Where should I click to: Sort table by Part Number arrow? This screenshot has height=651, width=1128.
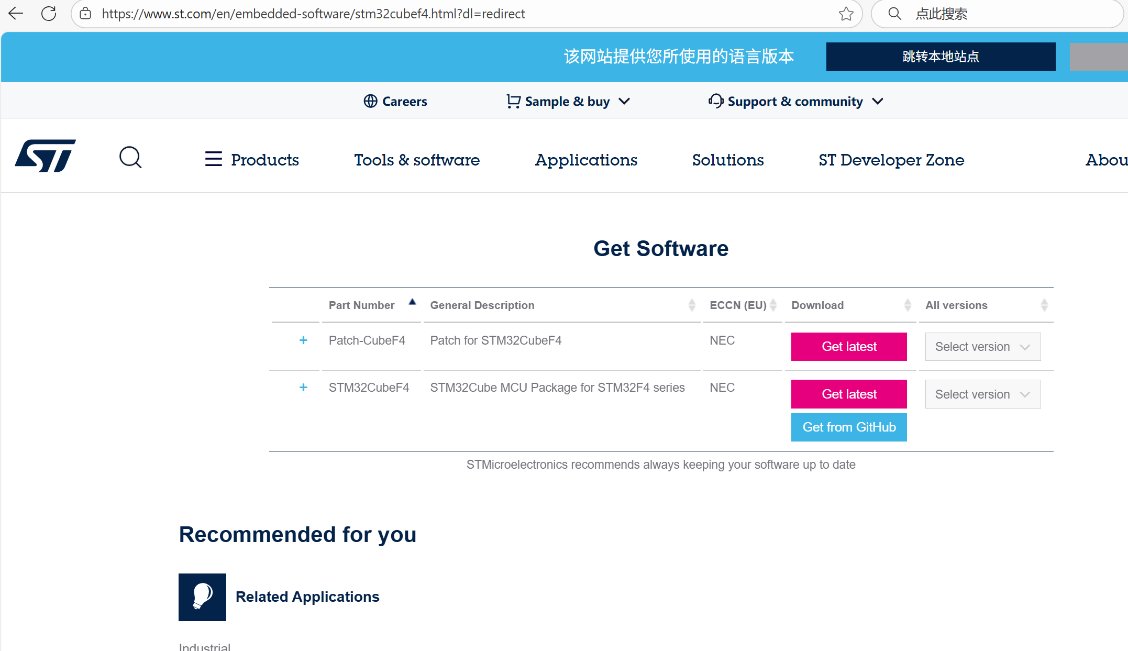(x=412, y=302)
